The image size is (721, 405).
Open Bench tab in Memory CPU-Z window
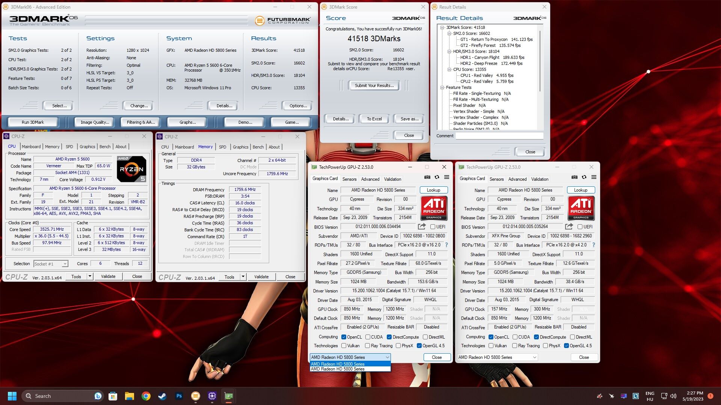(x=258, y=147)
